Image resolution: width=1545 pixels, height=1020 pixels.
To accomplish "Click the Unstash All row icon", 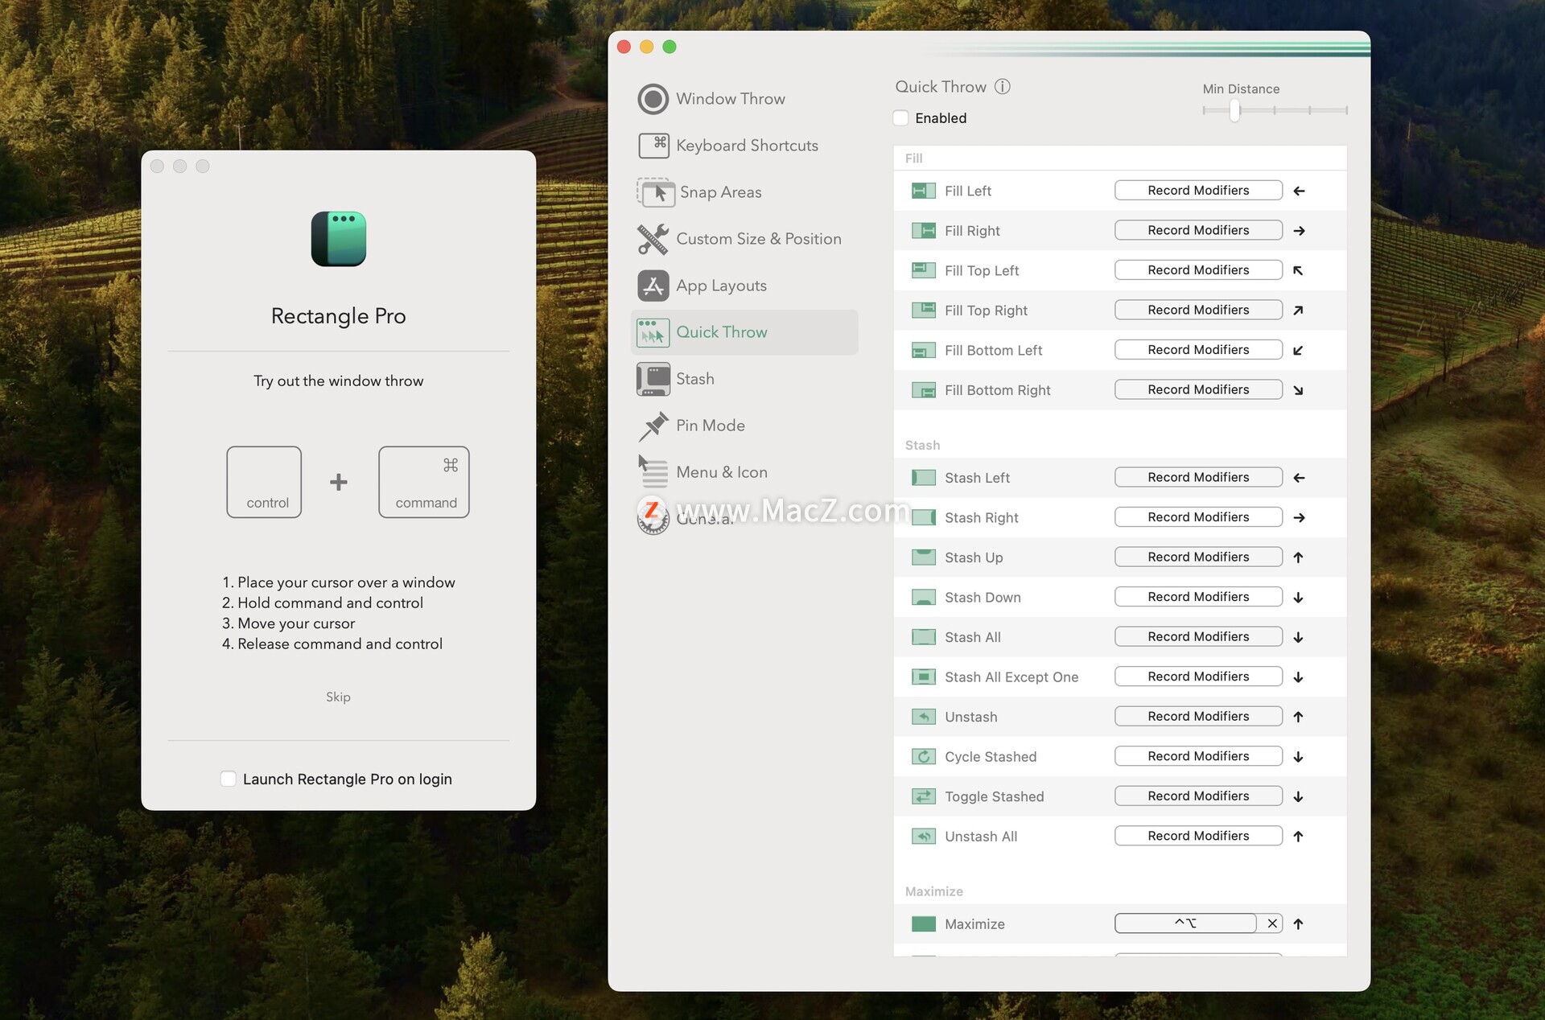I will click(923, 837).
